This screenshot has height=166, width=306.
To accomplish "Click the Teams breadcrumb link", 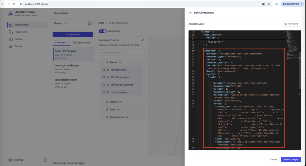I will coord(101,23).
